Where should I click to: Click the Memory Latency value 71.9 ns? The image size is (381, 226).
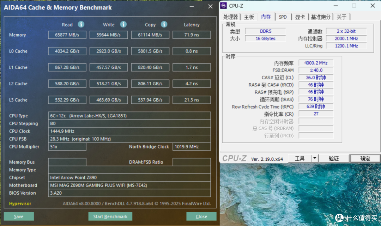(192, 35)
